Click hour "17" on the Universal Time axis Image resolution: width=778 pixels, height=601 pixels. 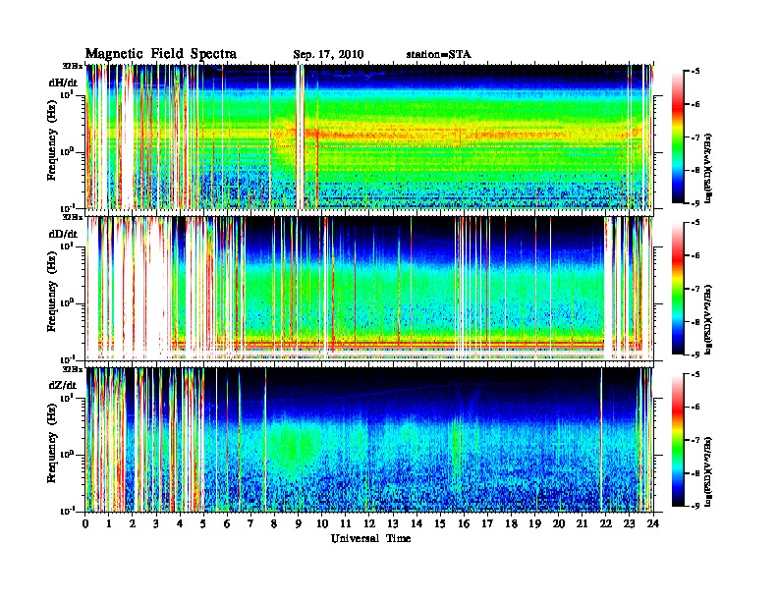pos(488,523)
